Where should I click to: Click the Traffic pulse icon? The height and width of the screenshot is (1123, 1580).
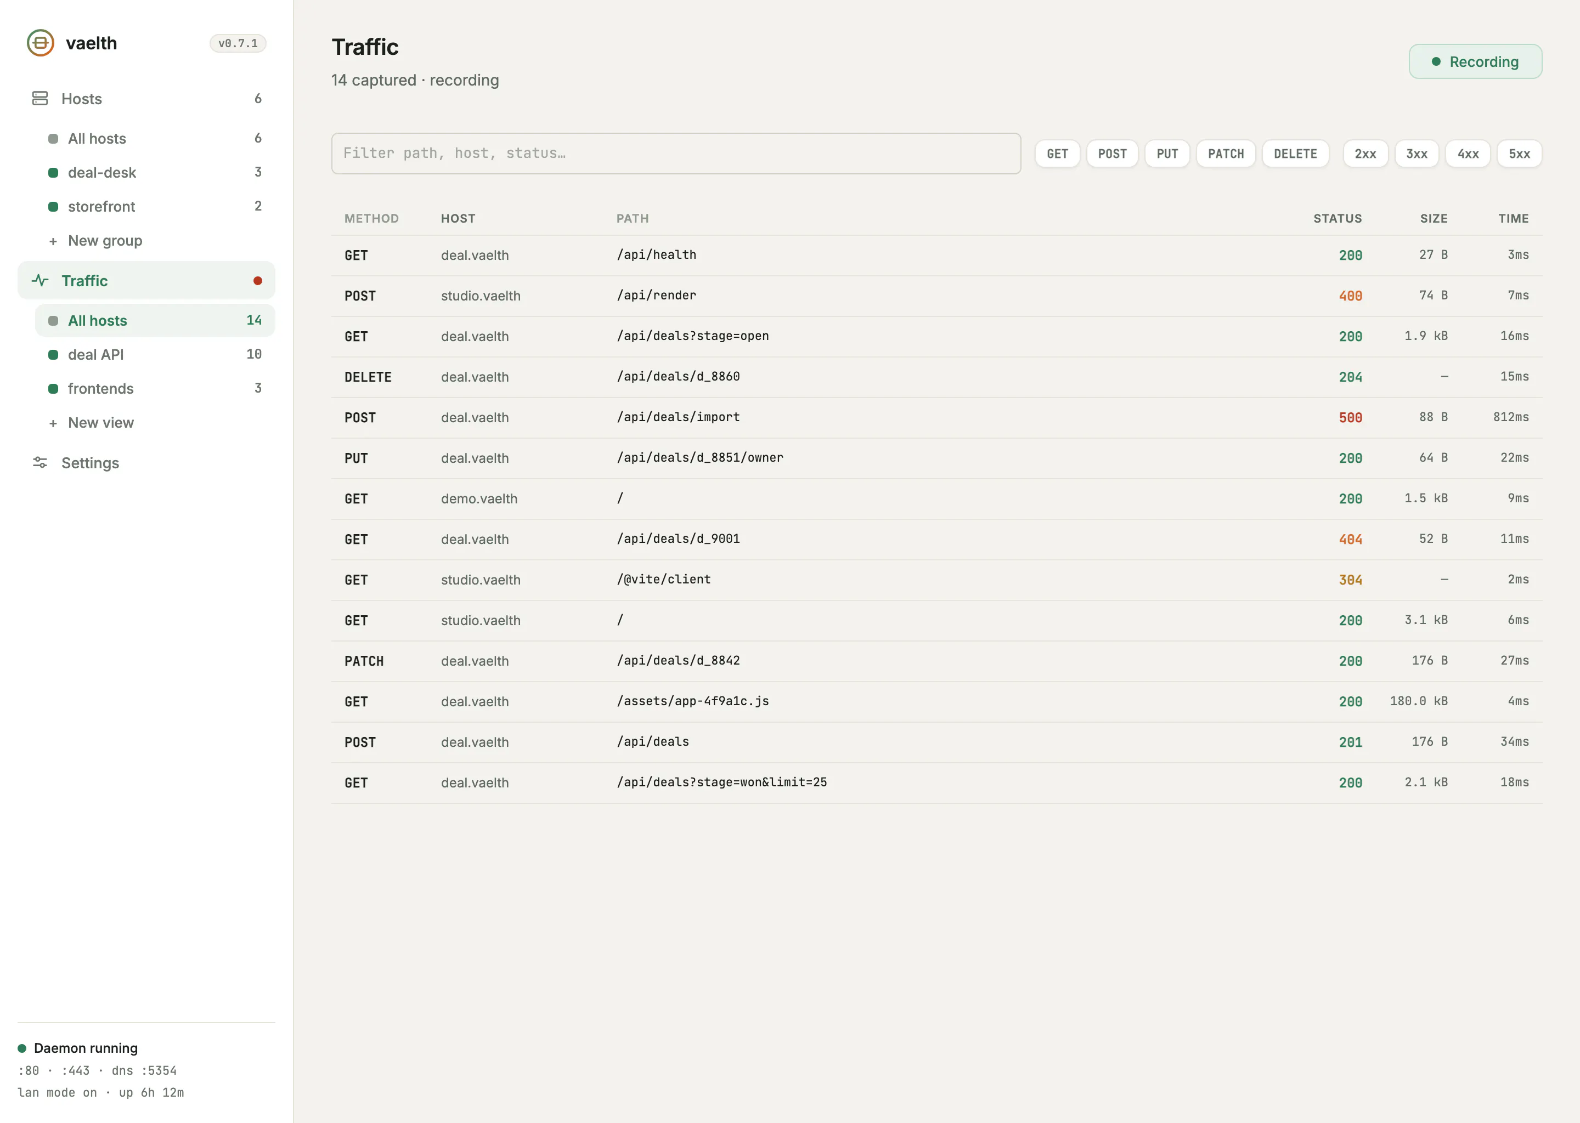(40, 280)
